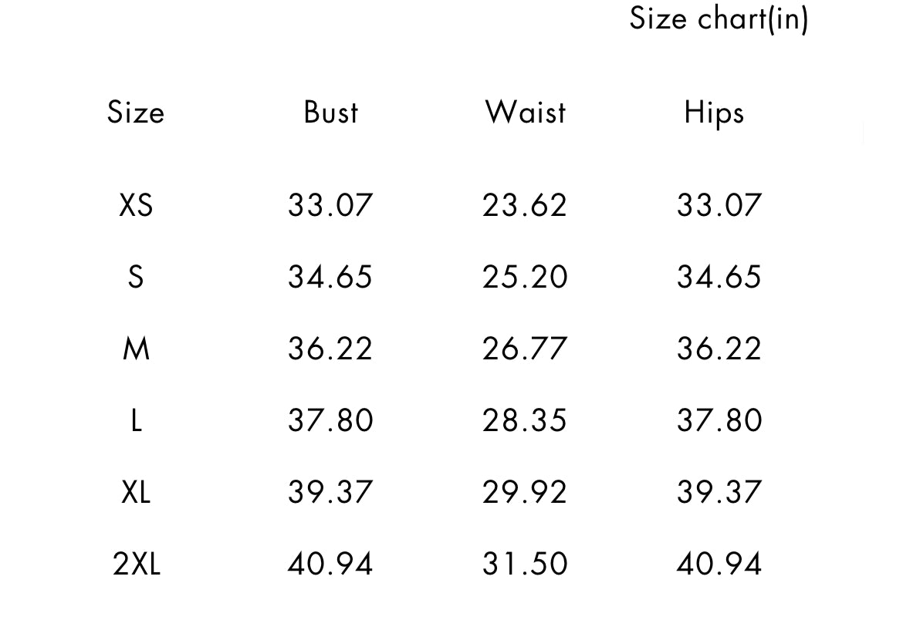Select the L waist value 28.35
903x627 pixels.
(x=525, y=420)
